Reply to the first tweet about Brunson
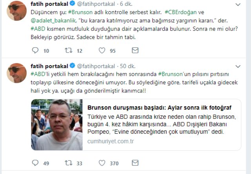The height and width of the screenshot is (174, 251). (x=35, y=50)
